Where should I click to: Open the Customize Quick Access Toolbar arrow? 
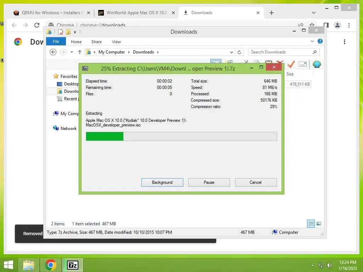pyautogui.click(x=75, y=32)
